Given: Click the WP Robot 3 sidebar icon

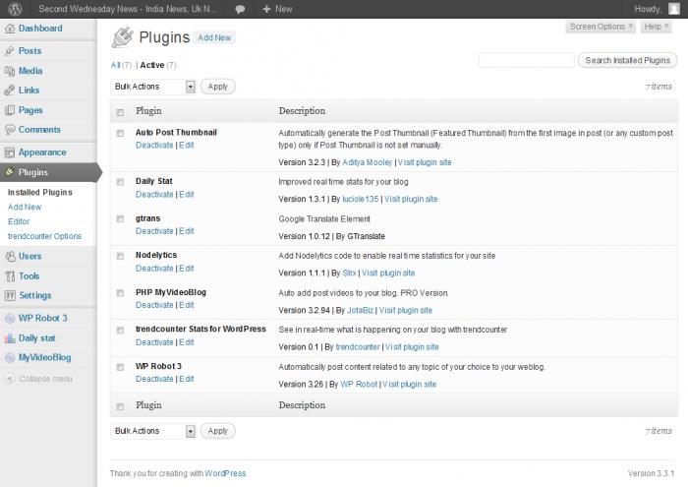Looking at the screenshot, I should pos(10,319).
